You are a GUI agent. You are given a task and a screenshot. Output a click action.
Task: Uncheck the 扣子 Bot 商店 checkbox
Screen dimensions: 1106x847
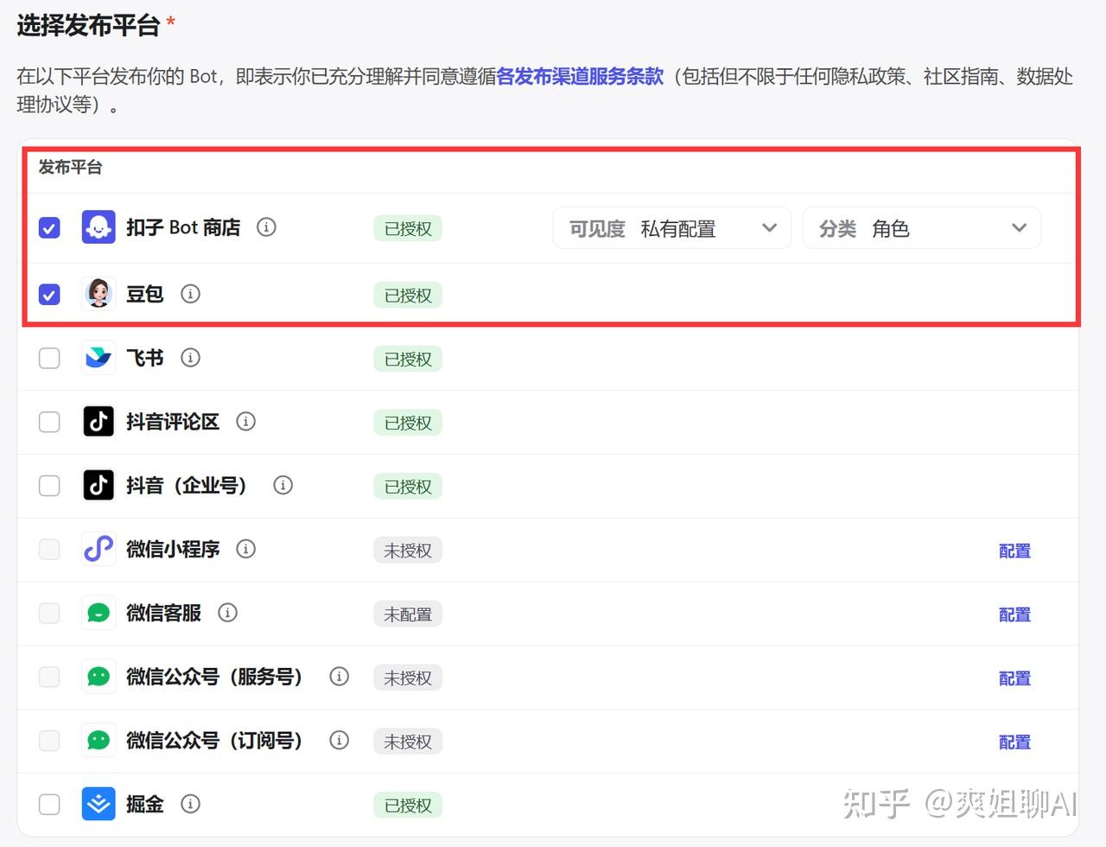[x=49, y=228]
